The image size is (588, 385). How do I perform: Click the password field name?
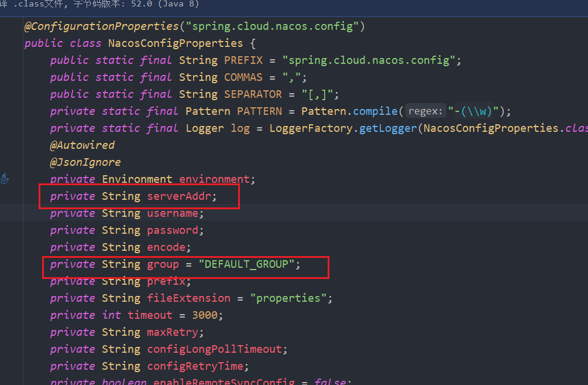click(173, 230)
